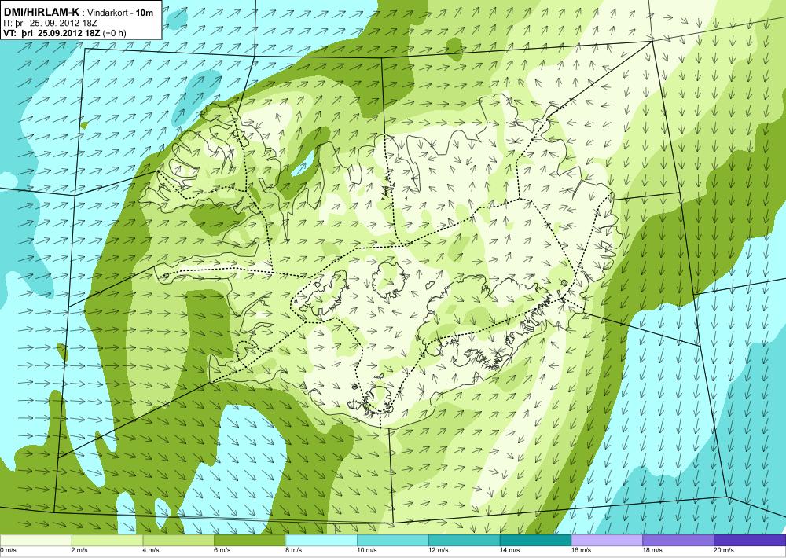Click the 'DMI/HIRLAM-K' model title
The image size is (786, 558).
[42, 13]
